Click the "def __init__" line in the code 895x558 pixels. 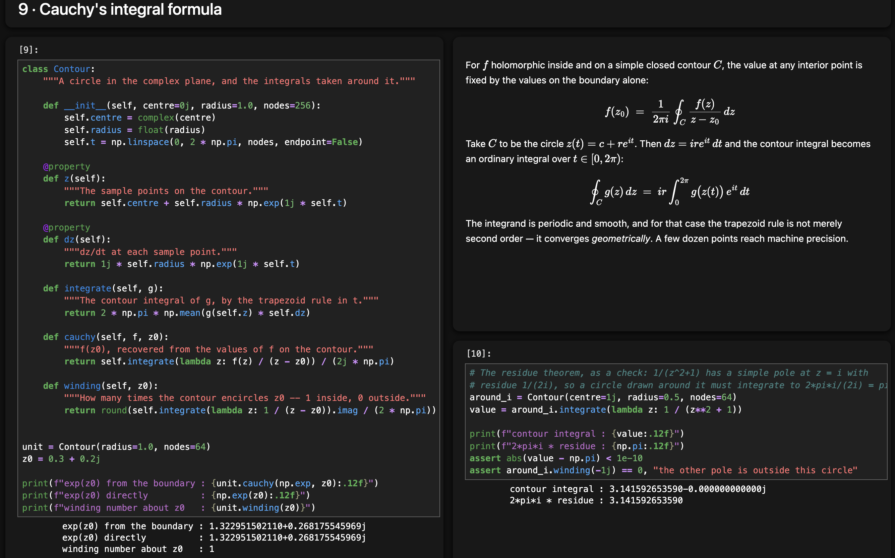[182, 106]
